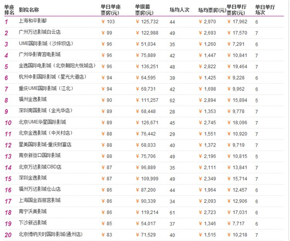
Task: Click the attendance value 61
Action: [172, 212]
